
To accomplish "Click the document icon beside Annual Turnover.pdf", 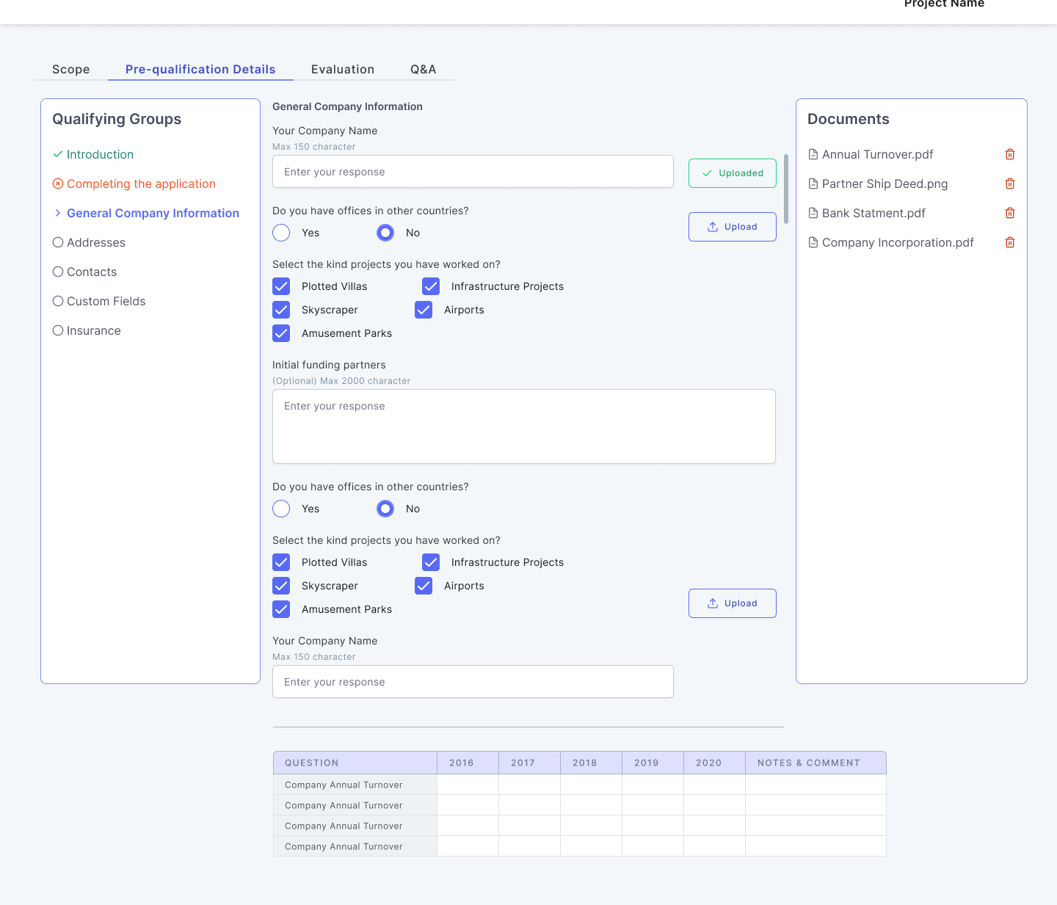I will coord(813,154).
